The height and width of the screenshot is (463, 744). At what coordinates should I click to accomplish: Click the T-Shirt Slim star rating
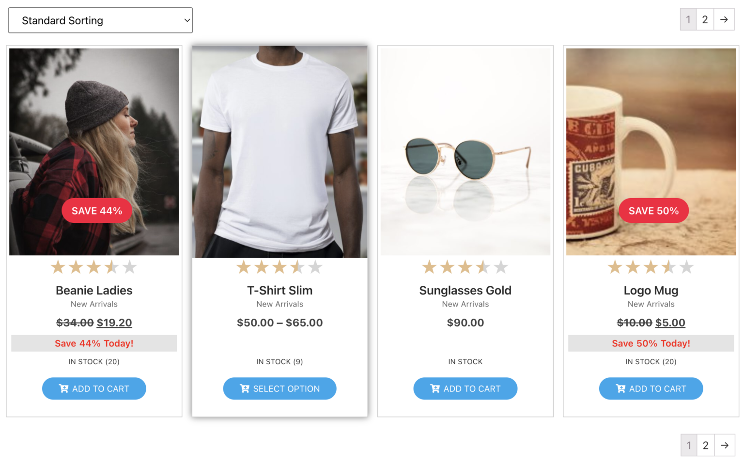[x=279, y=267]
